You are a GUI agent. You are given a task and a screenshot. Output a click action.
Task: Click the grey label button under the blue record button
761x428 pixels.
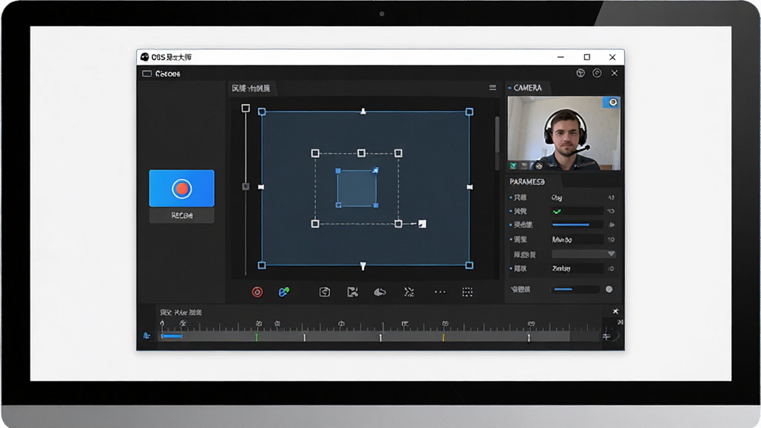click(181, 215)
